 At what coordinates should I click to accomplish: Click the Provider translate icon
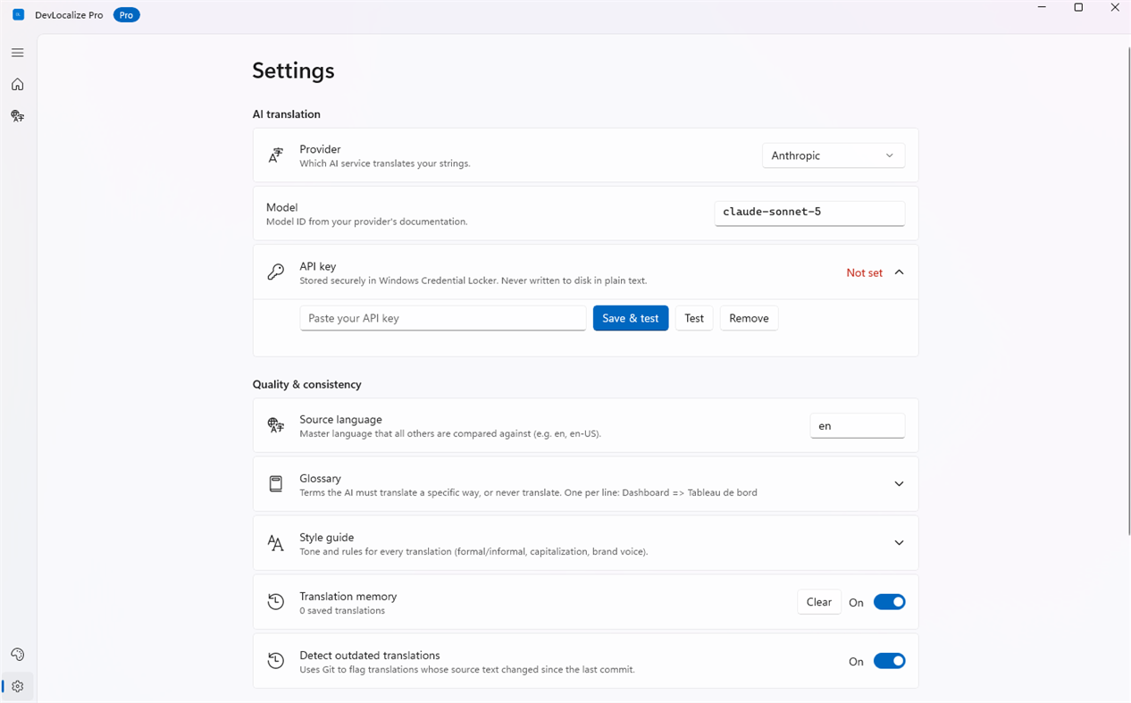pyautogui.click(x=276, y=155)
